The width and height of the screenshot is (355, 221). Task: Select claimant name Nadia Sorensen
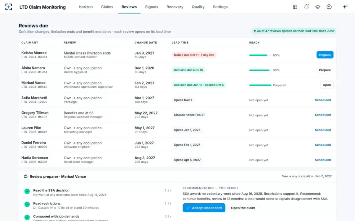coord(35,158)
